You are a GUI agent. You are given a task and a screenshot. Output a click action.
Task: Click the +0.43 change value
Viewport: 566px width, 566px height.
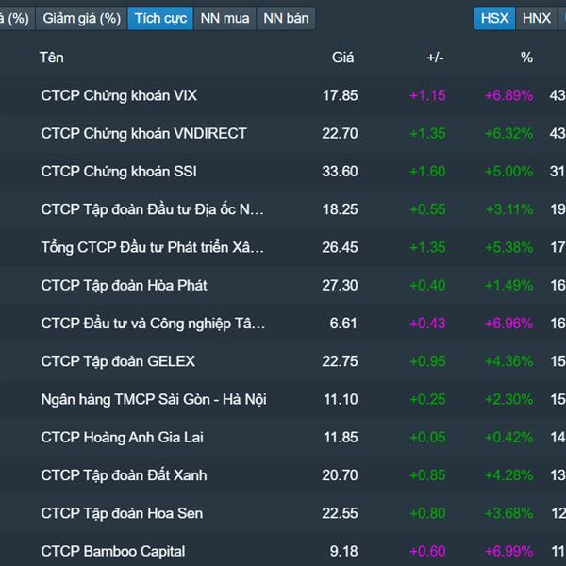(x=427, y=324)
